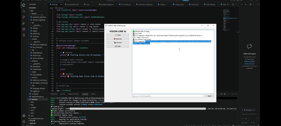Select the Terminal panel tab

[85, 94]
